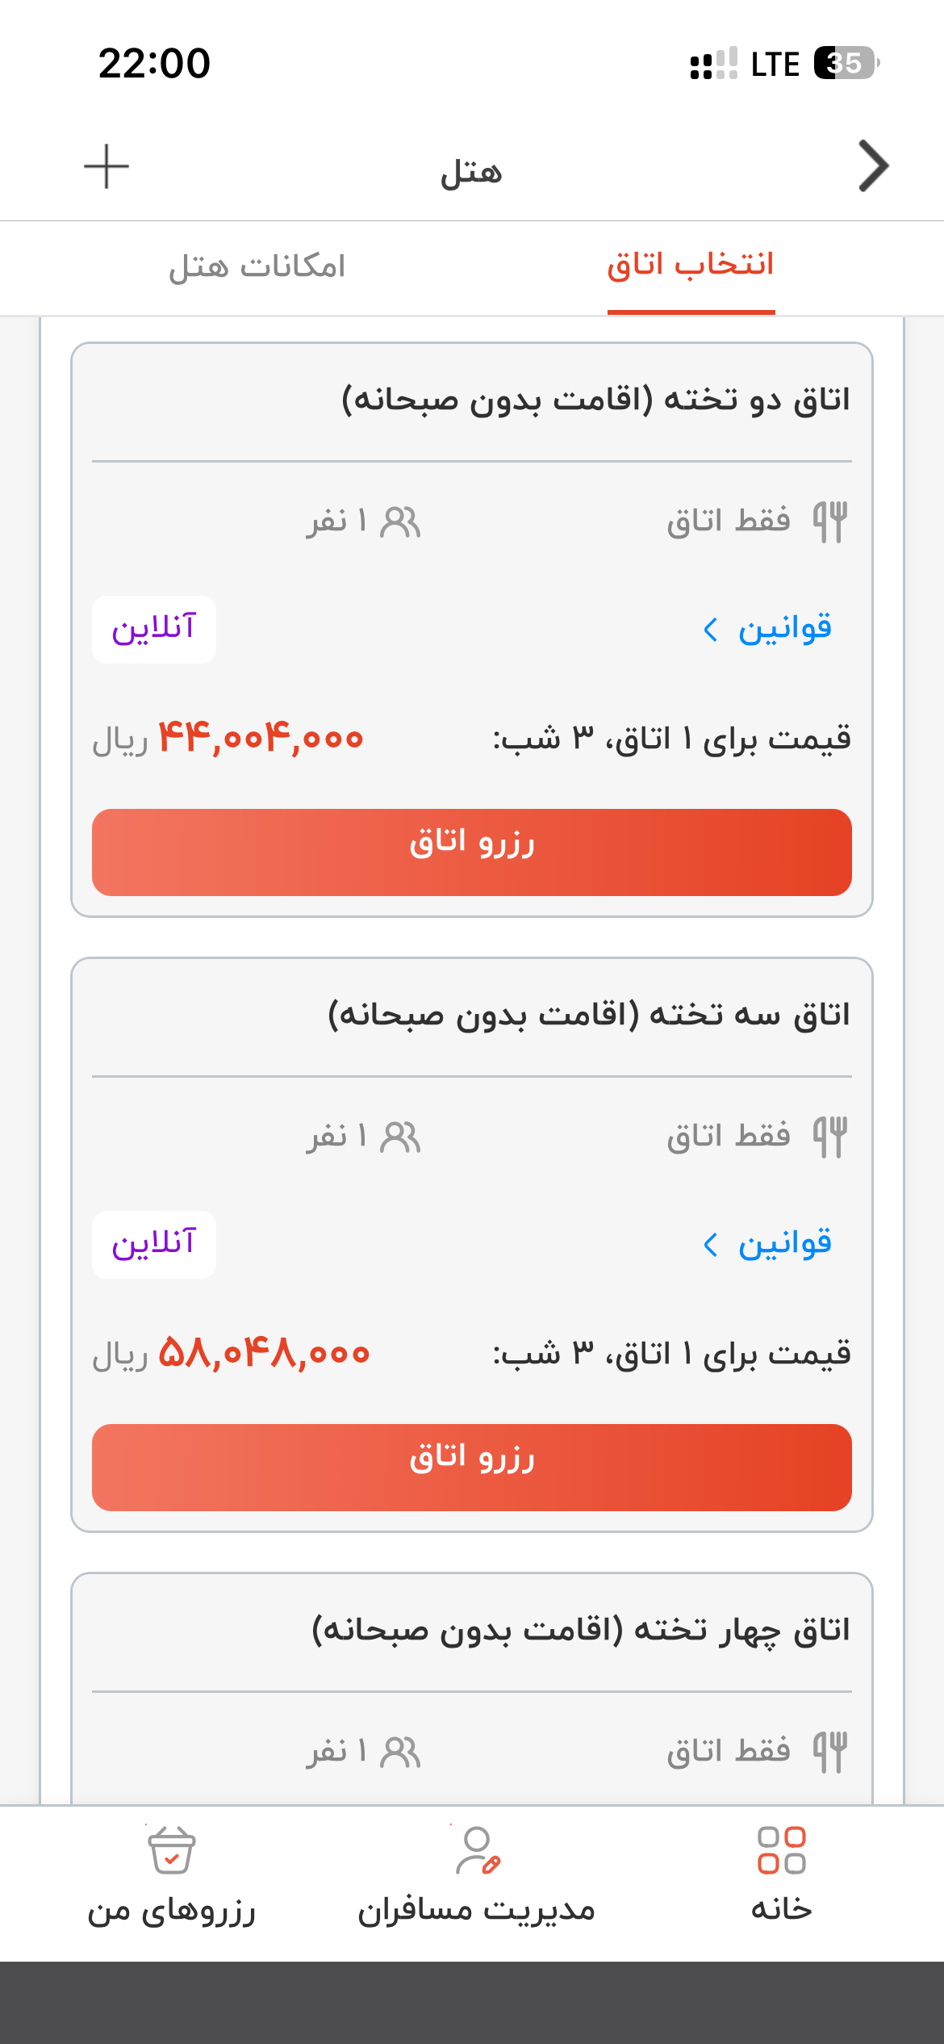Expand قوانین rules for the triple room

[767, 1244]
